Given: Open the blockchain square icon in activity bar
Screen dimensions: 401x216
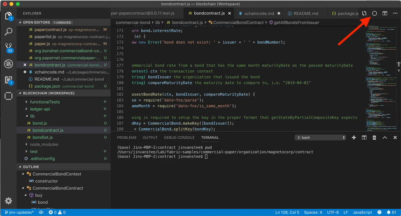Looking at the screenshot, I should (x=8, y=96).
